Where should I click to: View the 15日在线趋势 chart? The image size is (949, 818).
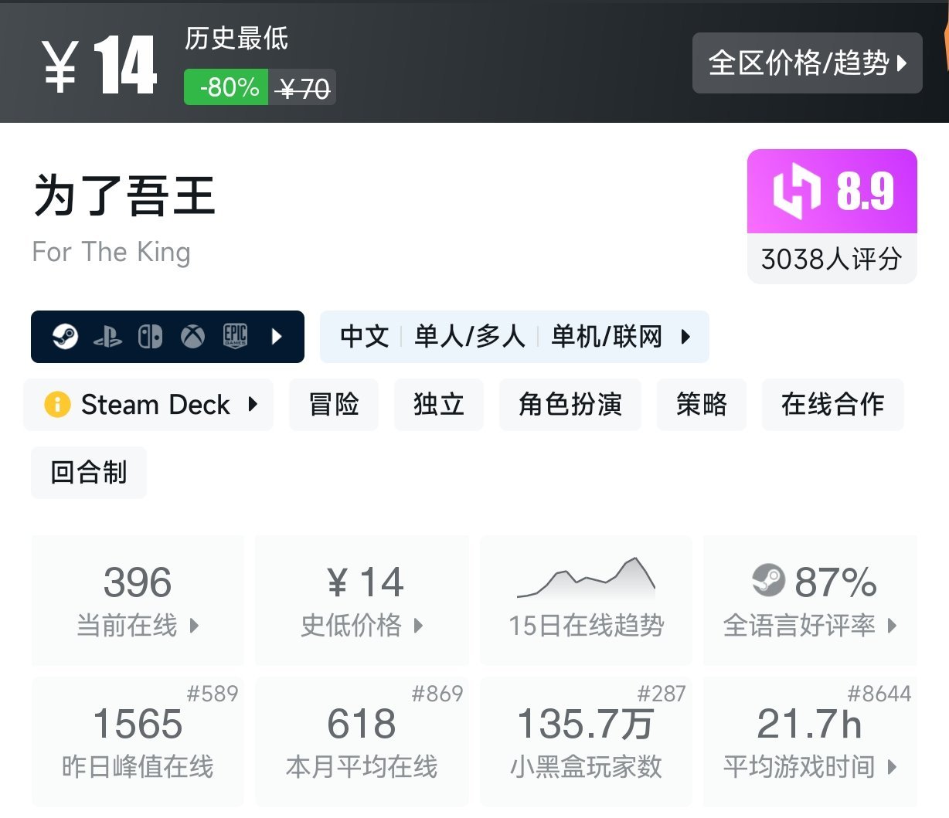tap(586, 599)
